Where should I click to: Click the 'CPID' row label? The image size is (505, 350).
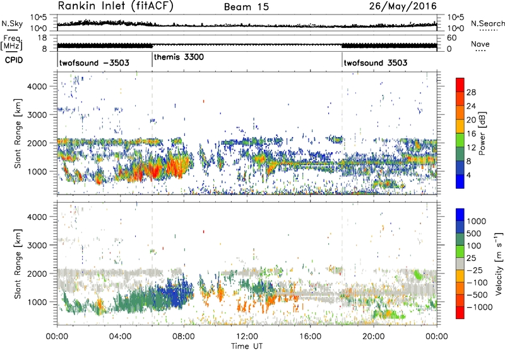coord(14,60)
